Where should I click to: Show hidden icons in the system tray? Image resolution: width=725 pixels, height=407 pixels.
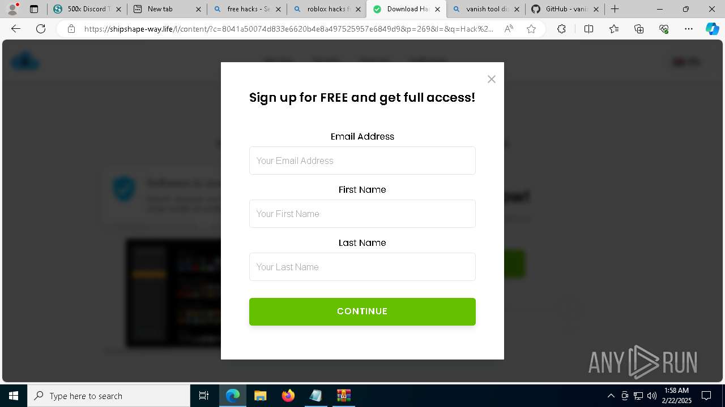611,396
